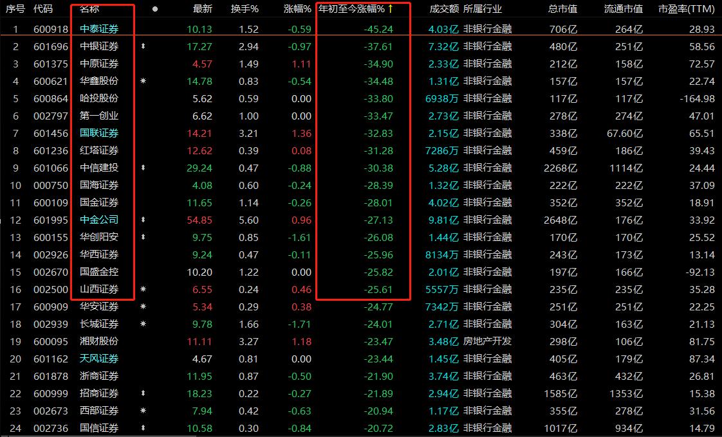Image resolution: width=722 pixels, height=437 pixels.
Task: Sort by the 换手% column header
Action: (245, 9)
